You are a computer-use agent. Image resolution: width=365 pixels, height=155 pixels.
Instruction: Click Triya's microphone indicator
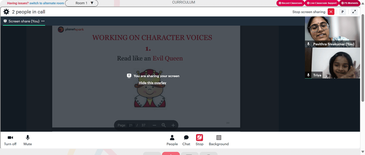(x=308, y=75)
